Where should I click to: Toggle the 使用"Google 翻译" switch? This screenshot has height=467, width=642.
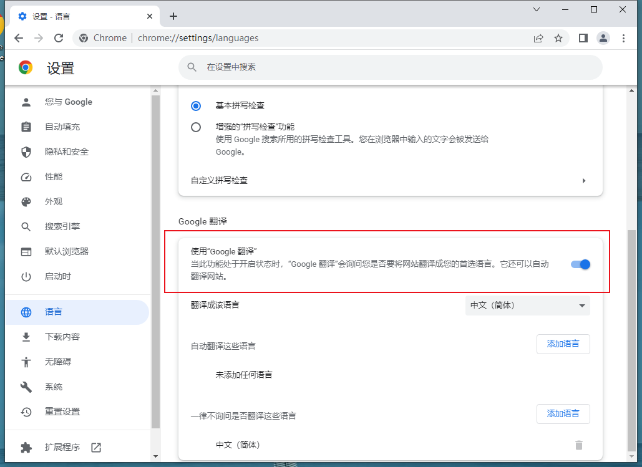(x=581, y=264)
